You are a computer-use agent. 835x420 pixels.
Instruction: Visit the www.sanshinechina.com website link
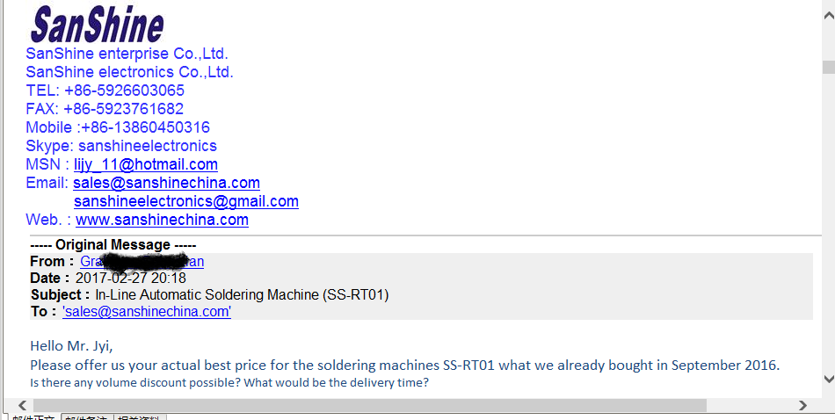162,220
